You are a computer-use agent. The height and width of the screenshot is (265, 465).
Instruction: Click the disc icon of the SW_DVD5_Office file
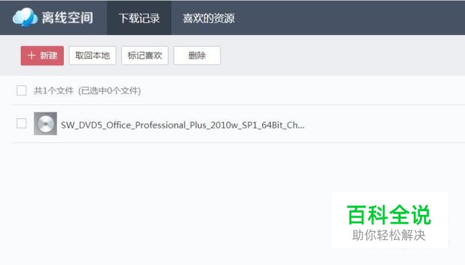[46, 124]
